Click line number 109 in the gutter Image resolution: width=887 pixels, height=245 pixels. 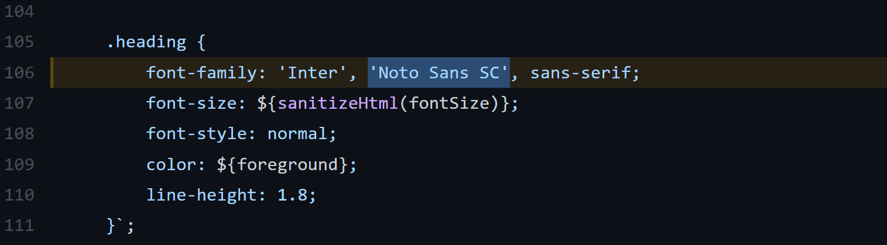tap(18, 164)
